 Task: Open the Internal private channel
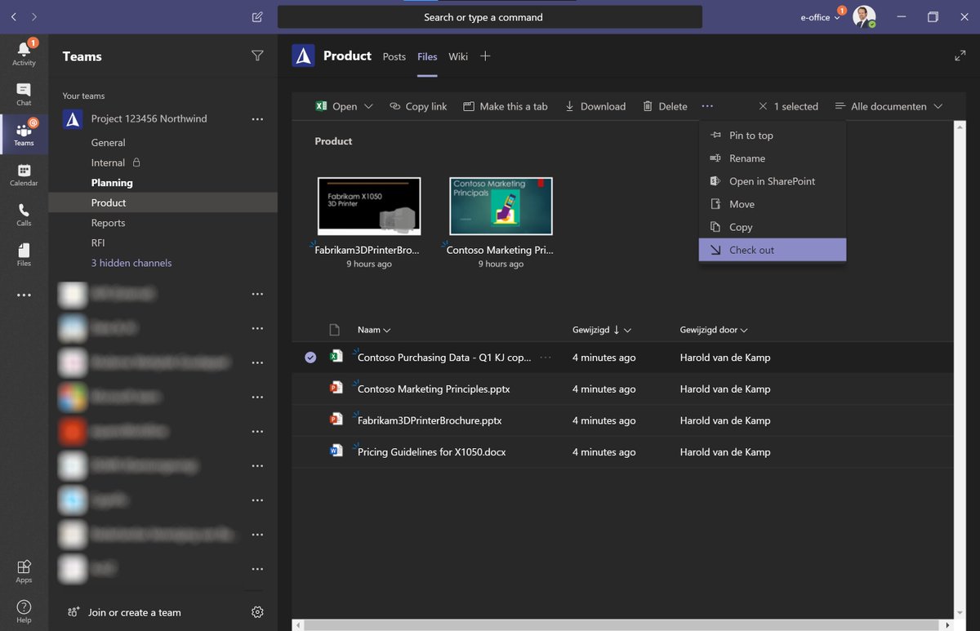coord(108,162)
